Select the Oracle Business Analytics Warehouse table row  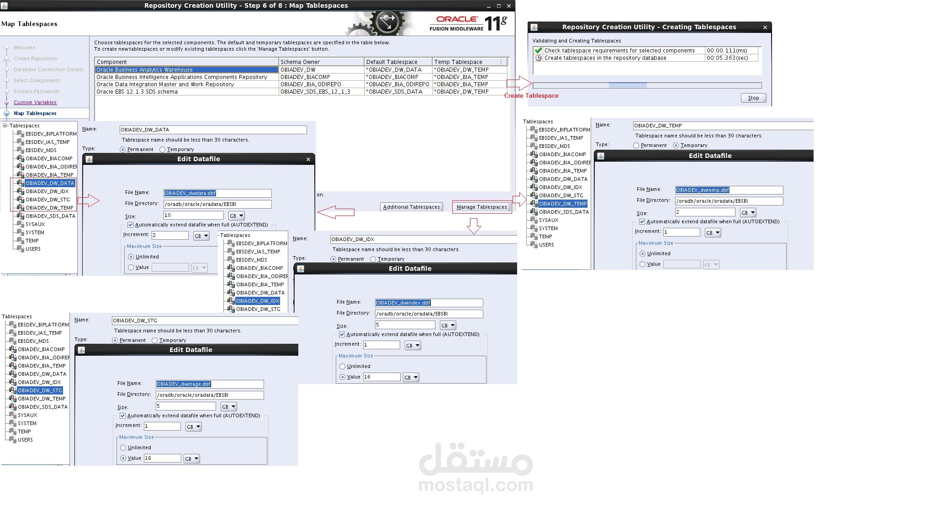point(301,70)
